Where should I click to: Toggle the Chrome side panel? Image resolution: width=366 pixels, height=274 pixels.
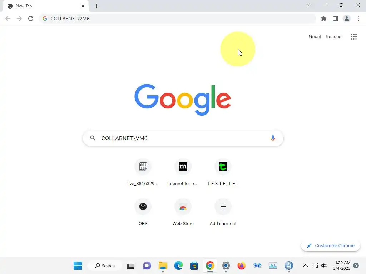point(335,19)
